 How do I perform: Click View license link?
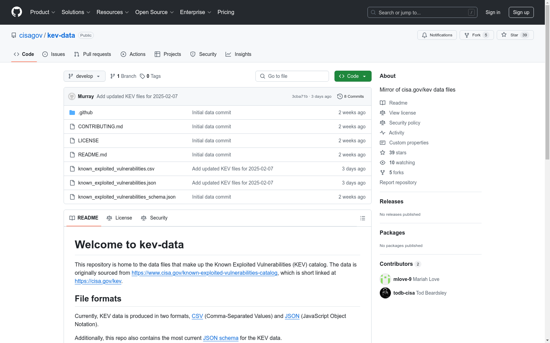398,113
